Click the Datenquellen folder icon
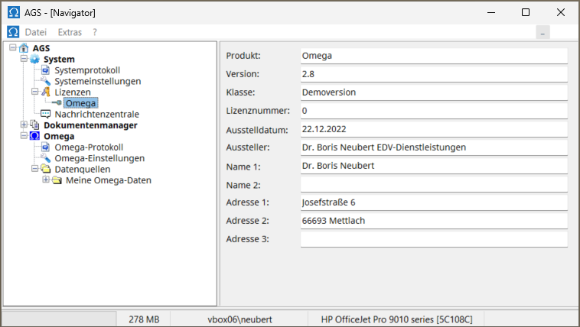The image size is (580, 327). coord(45,169)
